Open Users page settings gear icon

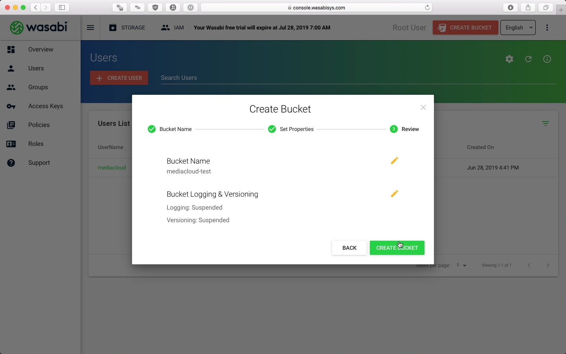509,59
